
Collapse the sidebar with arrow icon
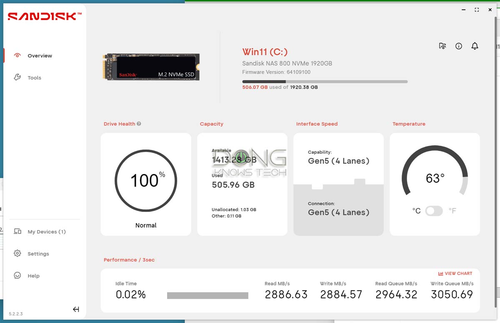coord(76,309)
